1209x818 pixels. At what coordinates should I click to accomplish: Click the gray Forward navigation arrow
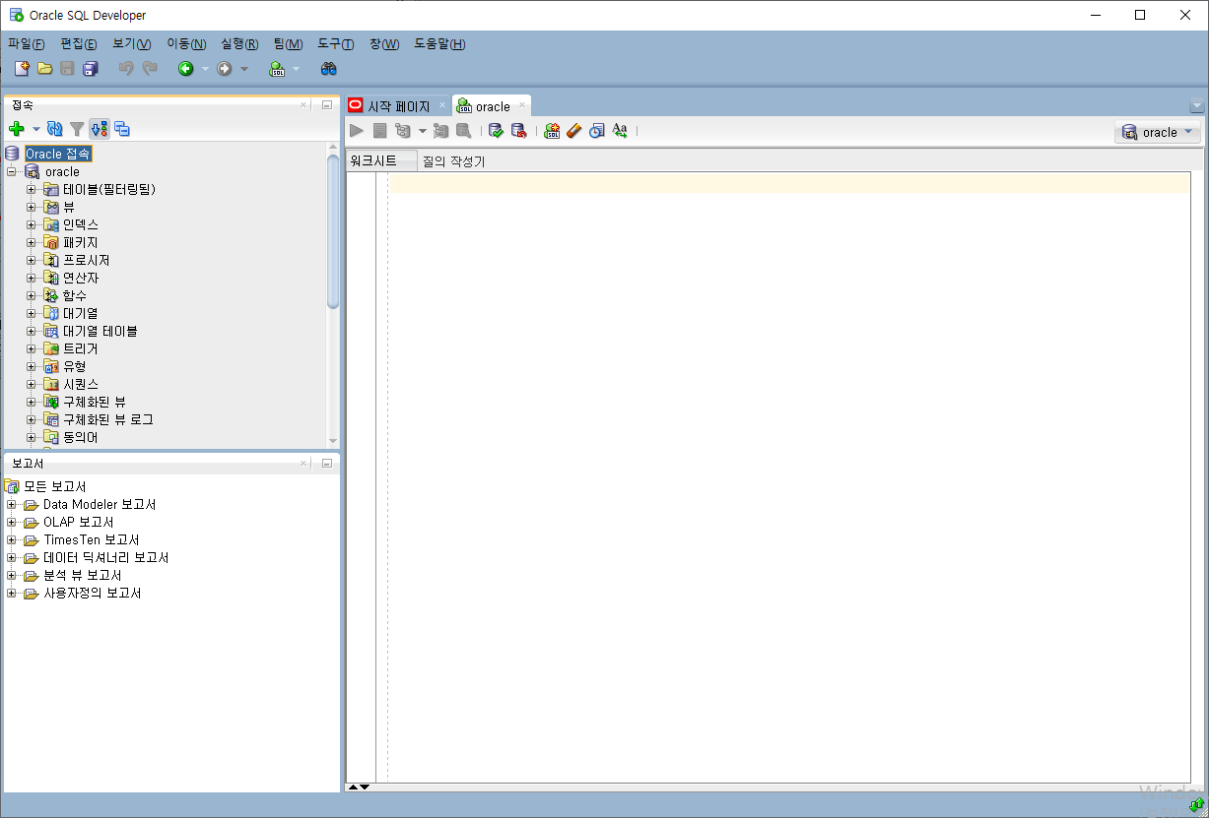[225, 69]
